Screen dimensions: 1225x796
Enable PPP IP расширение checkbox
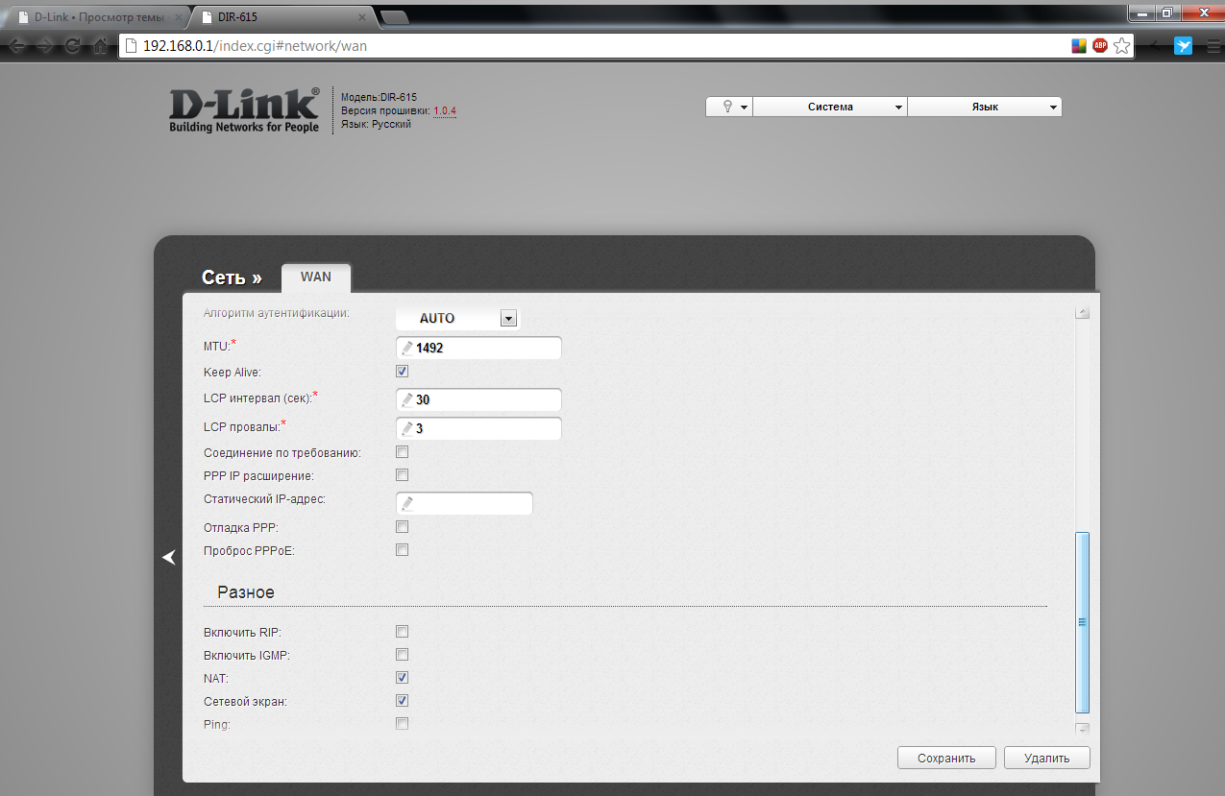tap(403, 475)
